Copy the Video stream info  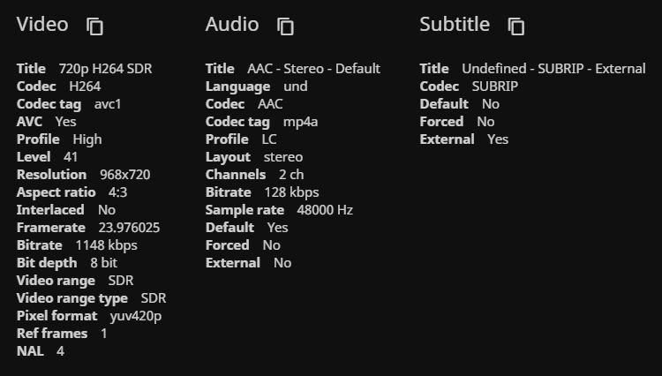pyautogui.click(x=94, y=26)
